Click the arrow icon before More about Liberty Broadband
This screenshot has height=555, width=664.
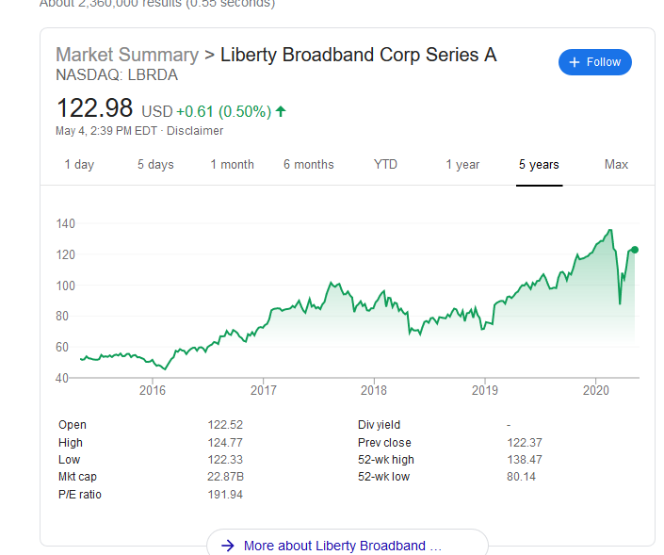(x=228, y=546)
